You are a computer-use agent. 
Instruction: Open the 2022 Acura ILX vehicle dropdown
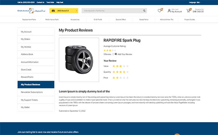pos(64,11)
